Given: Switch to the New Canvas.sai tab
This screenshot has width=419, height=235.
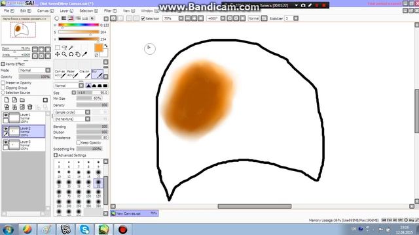Looking at the screenshot, I should pos(134,213).
